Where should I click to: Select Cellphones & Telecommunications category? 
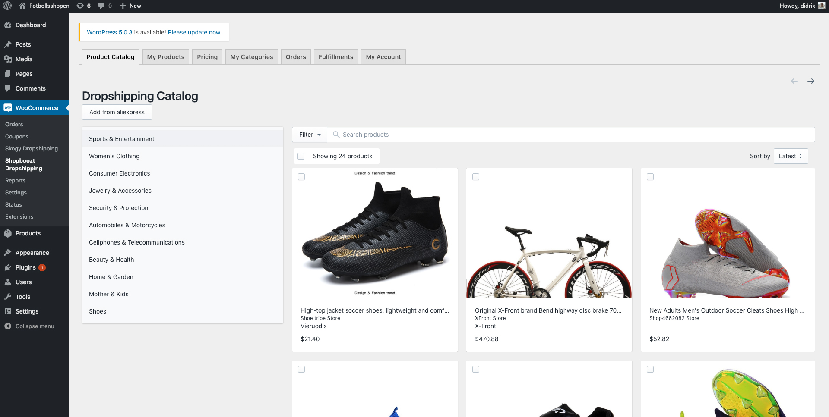[x=183, y=242]
